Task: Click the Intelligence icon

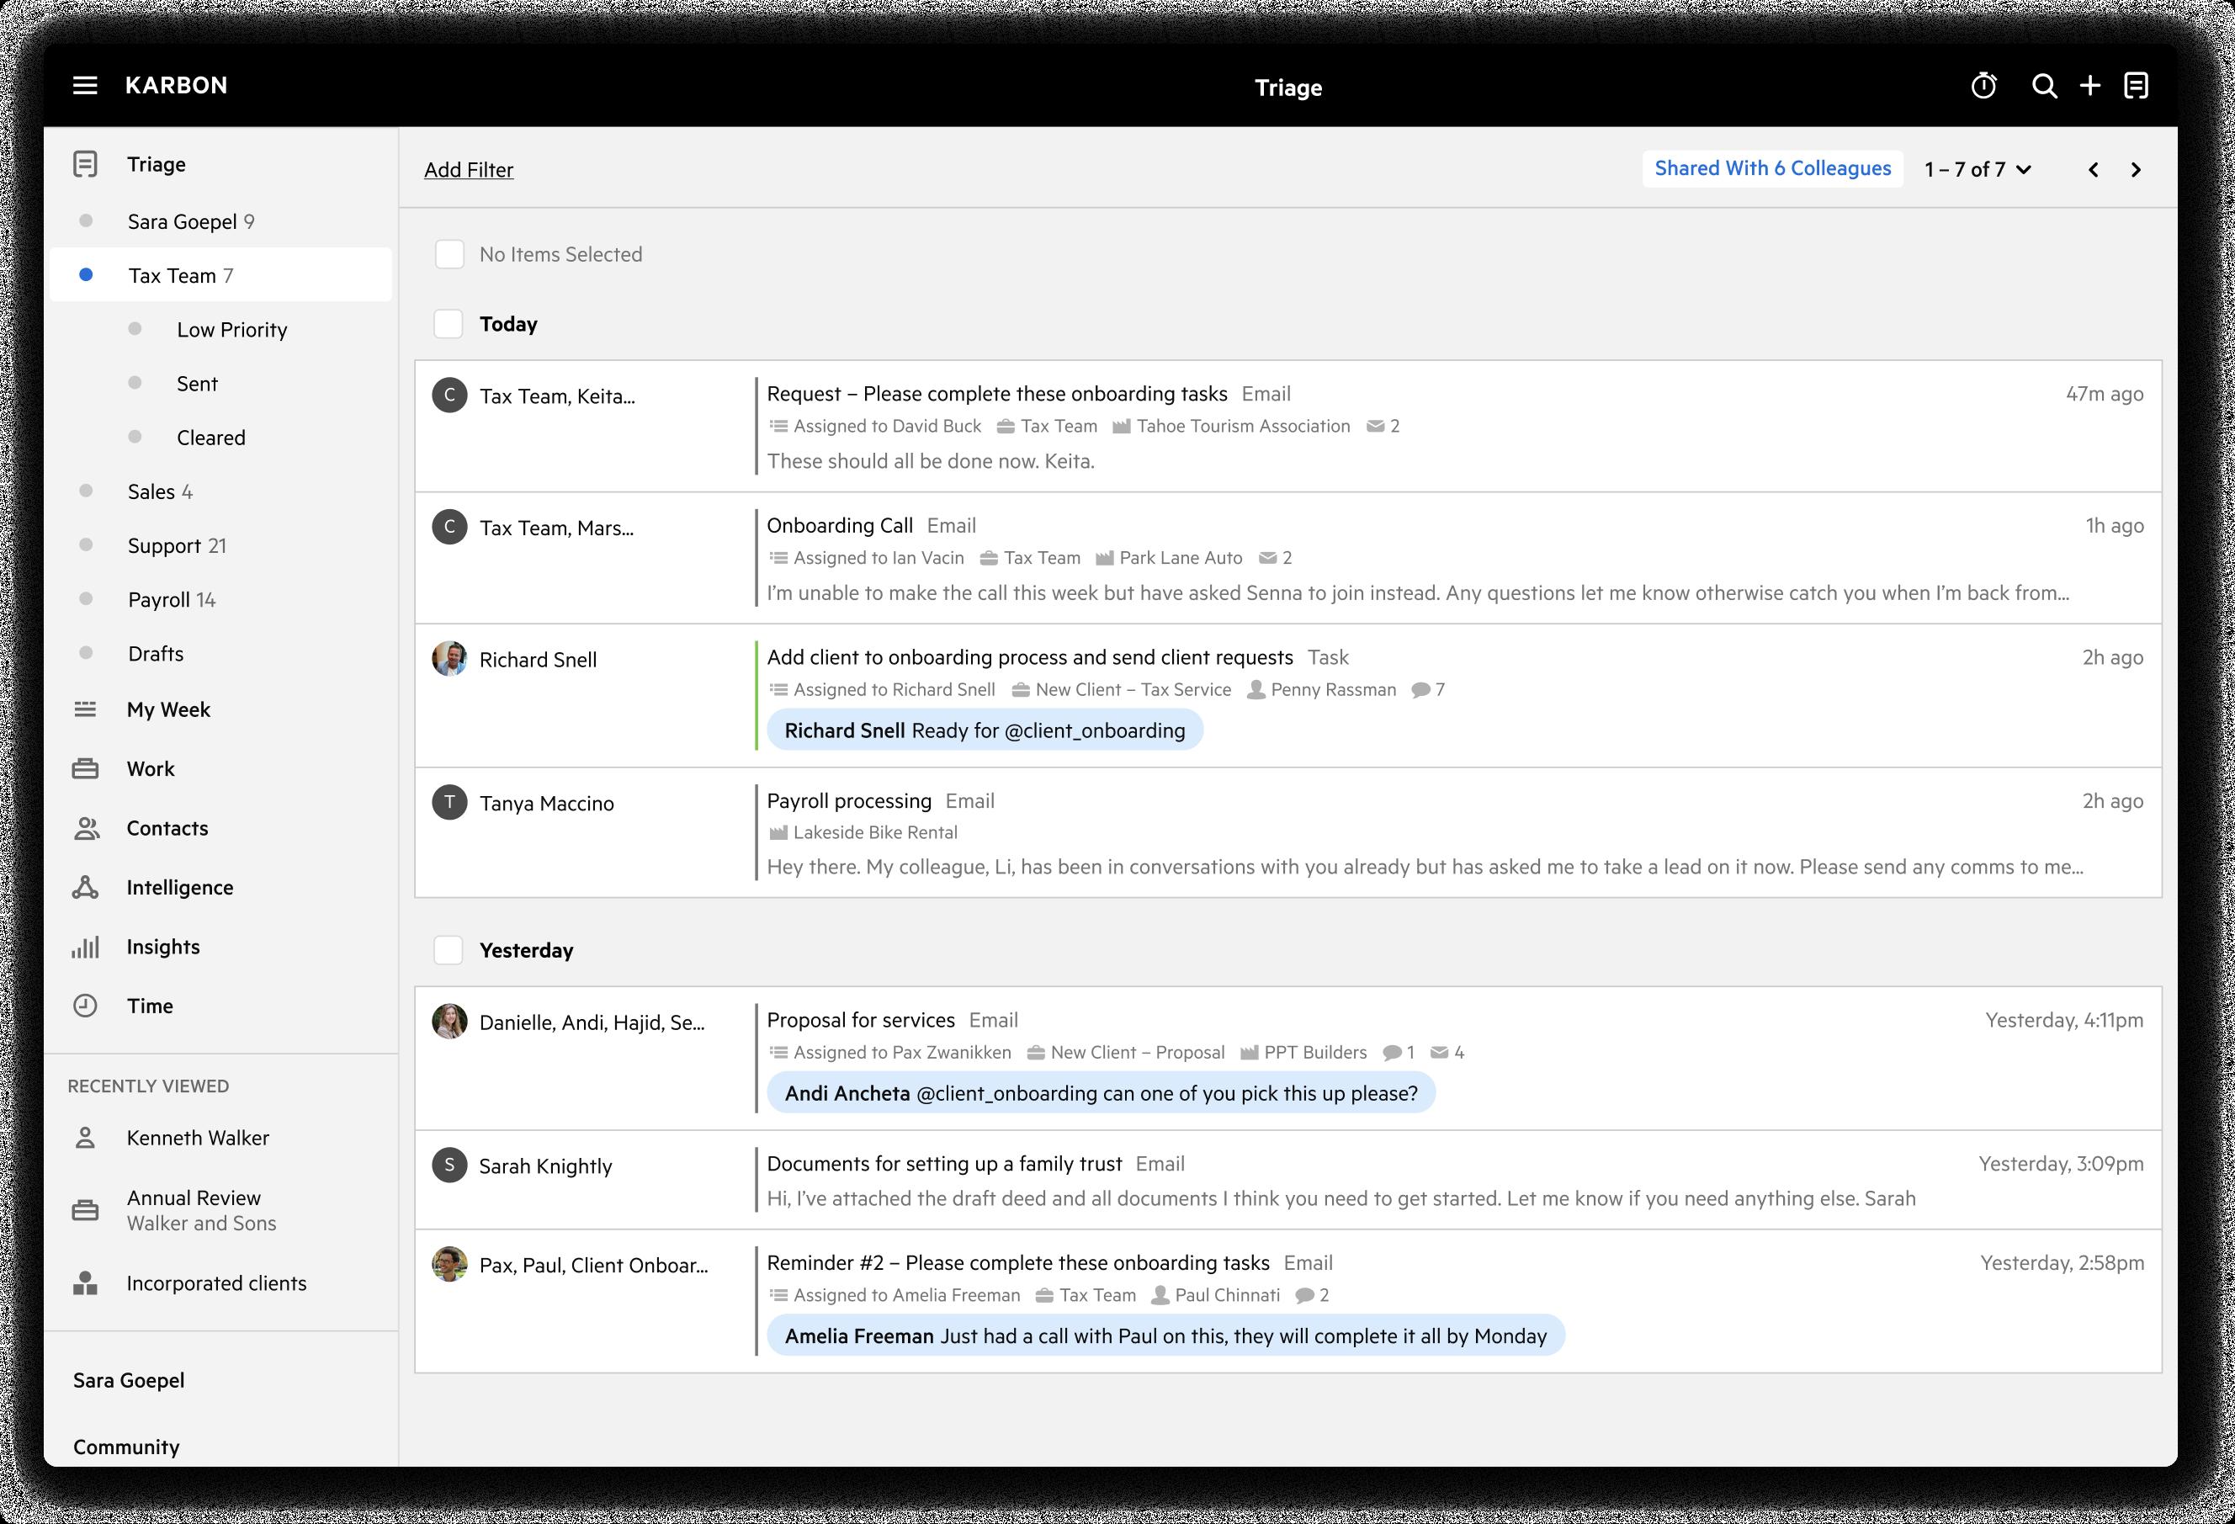Action: tap(86, 886)
